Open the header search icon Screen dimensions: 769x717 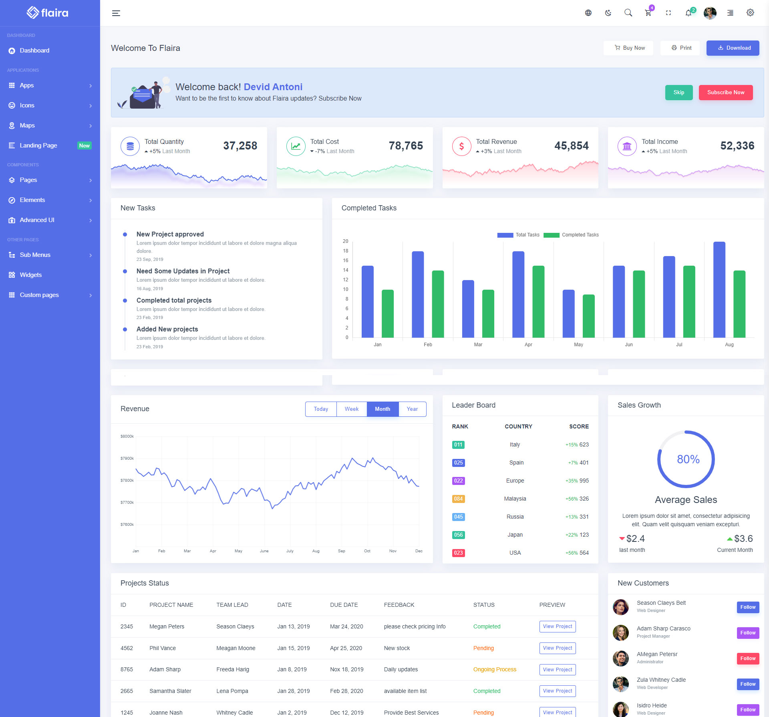click(628, 13)
